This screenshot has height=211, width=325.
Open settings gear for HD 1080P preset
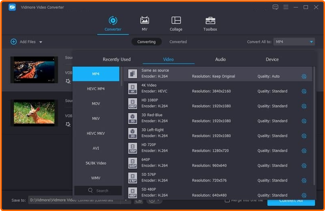click(304, 106)
